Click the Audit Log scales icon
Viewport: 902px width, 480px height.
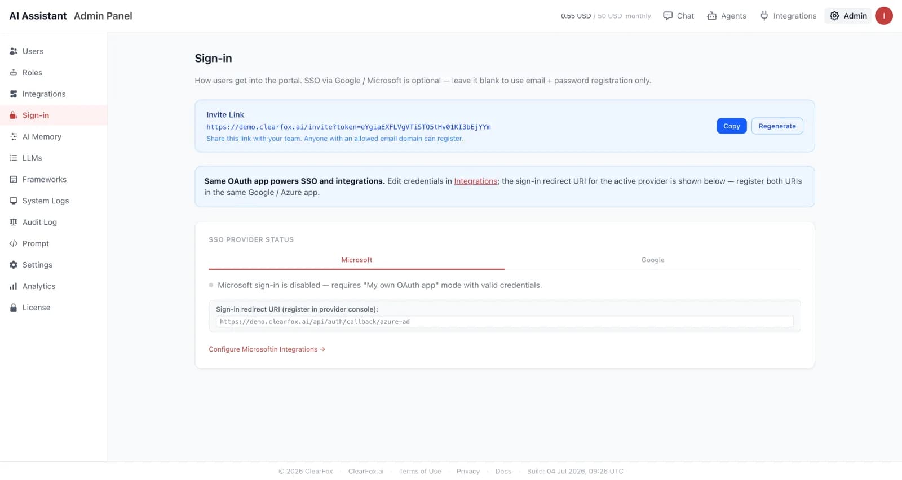[x=14, y=223]
